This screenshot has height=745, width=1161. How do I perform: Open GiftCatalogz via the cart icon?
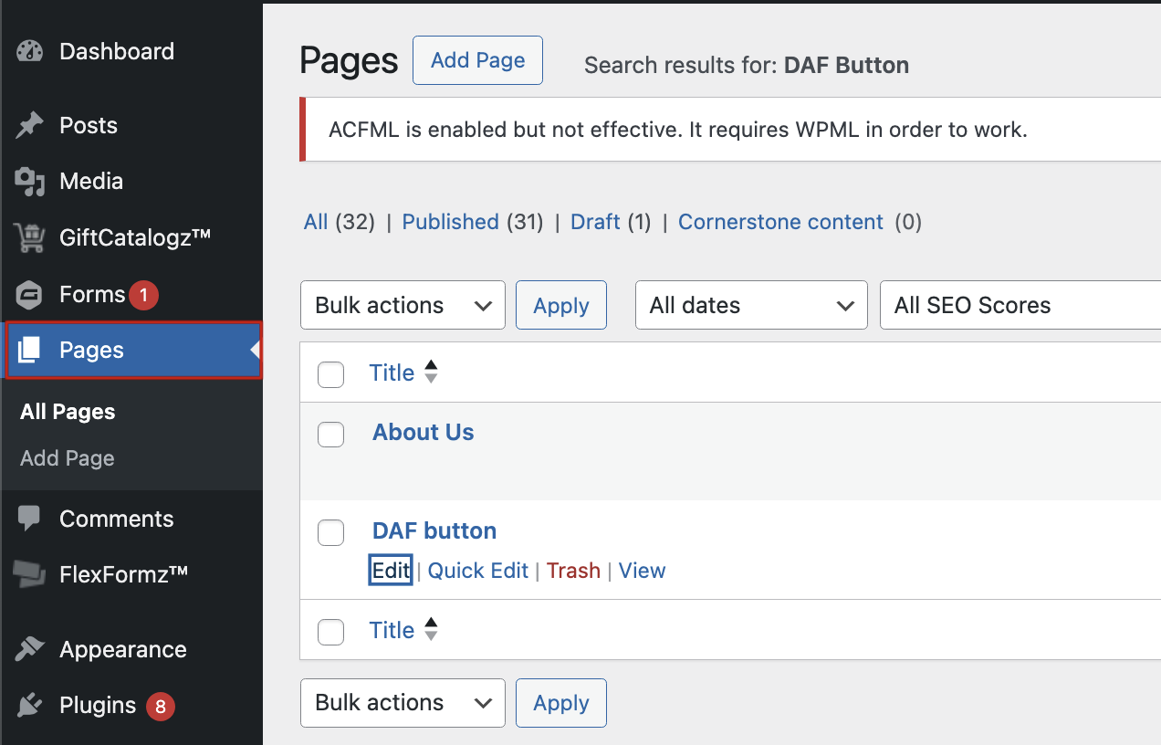(29, 236)
